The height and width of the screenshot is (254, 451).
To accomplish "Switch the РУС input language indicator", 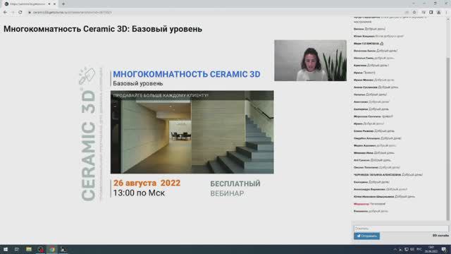I will point(419,249).
